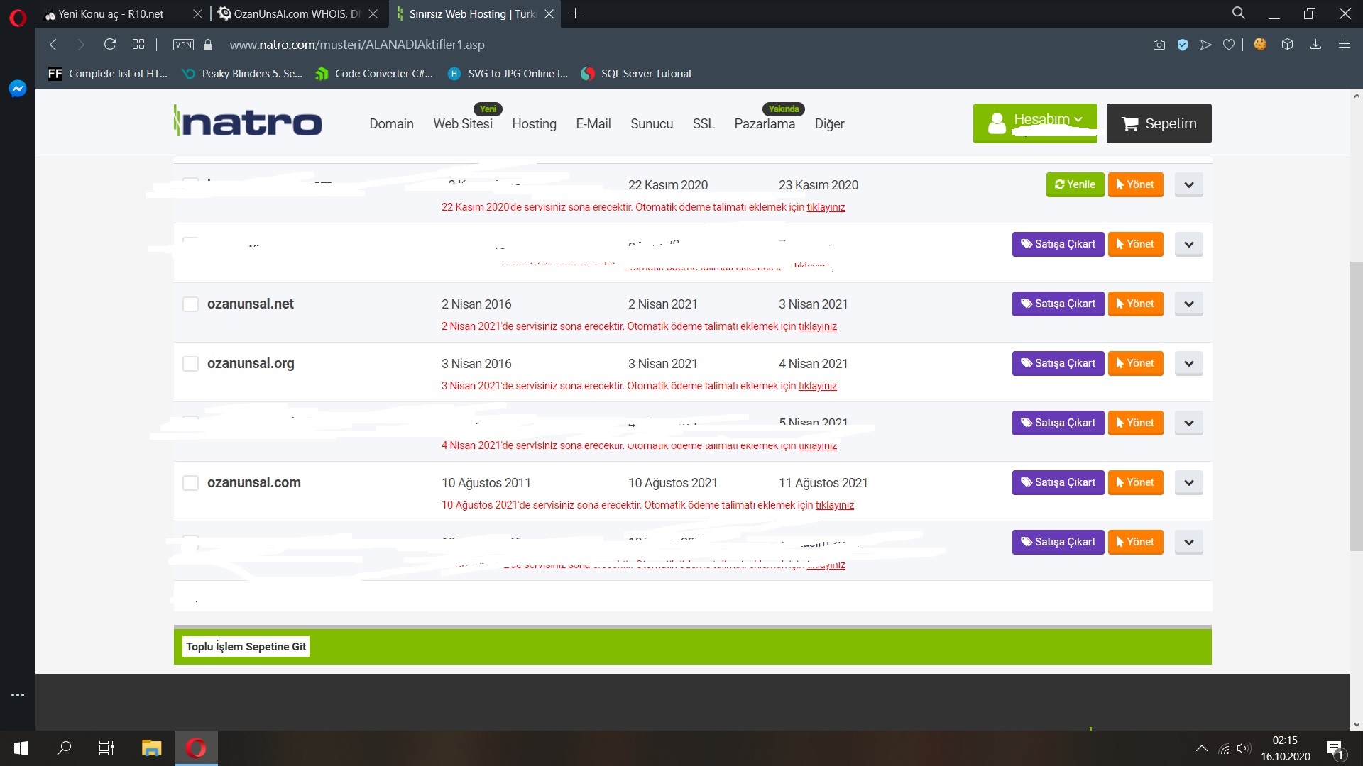Open the Speed Dial start page

(x=138, y=45)
